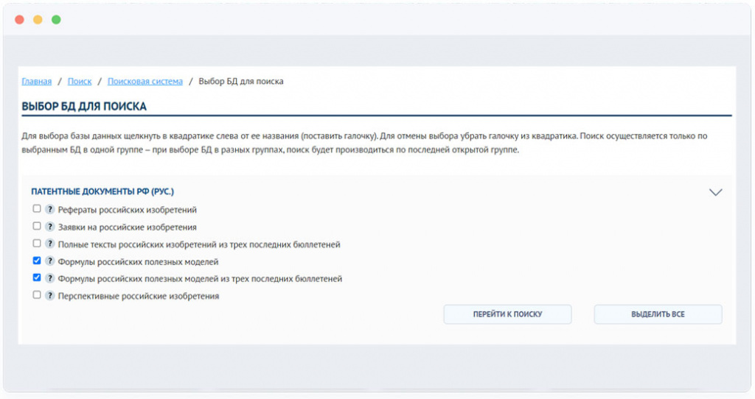755x399 pixels.
Task: Open the Поиск breadcrumb link
Action: [80, 82]
